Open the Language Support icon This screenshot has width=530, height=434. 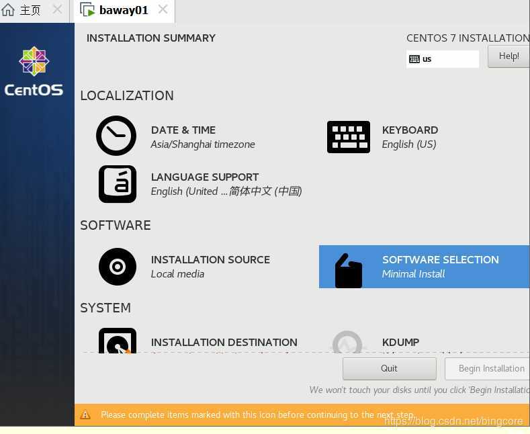tap(118, 184)
